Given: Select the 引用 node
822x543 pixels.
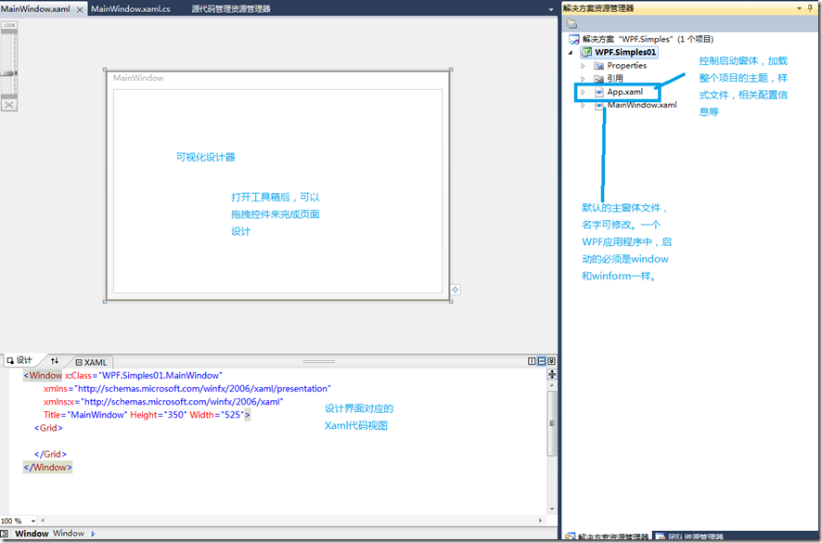Looking at the screenshot, I should coord(615,79).
